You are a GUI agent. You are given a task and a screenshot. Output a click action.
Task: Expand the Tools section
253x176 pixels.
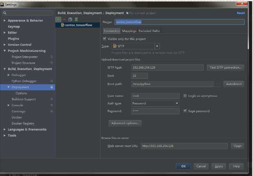(x=4, y=136)
